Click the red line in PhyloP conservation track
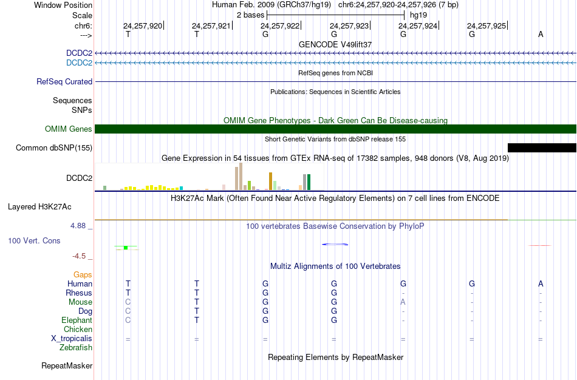Viewport: 577px width, 380px height. tap(540, 245)
